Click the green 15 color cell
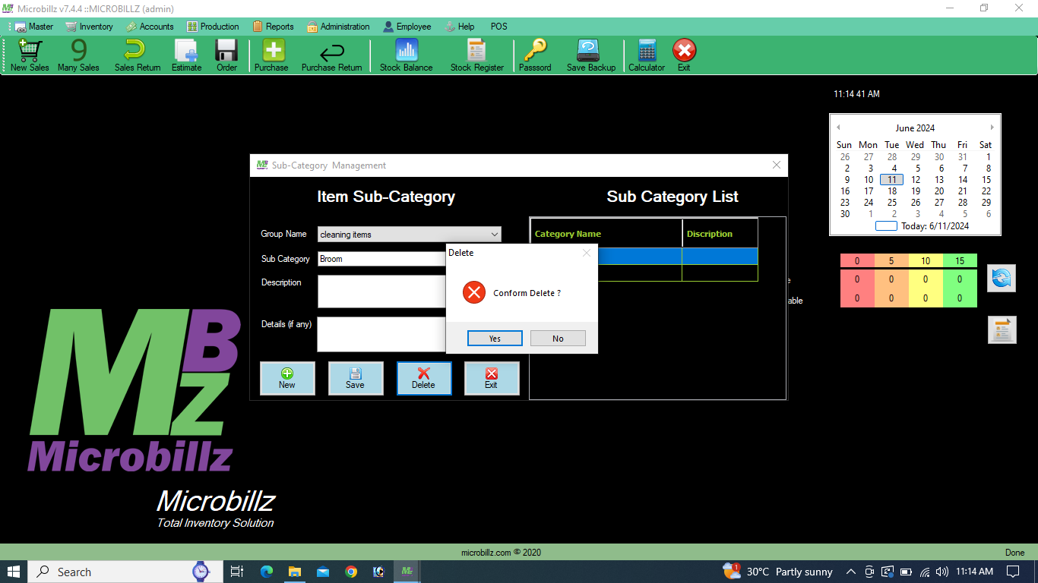1038x583 pixels. tap(960, 261)
